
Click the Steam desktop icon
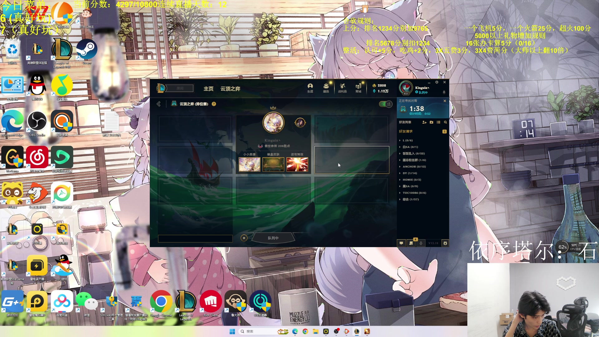tap(87, 51)
